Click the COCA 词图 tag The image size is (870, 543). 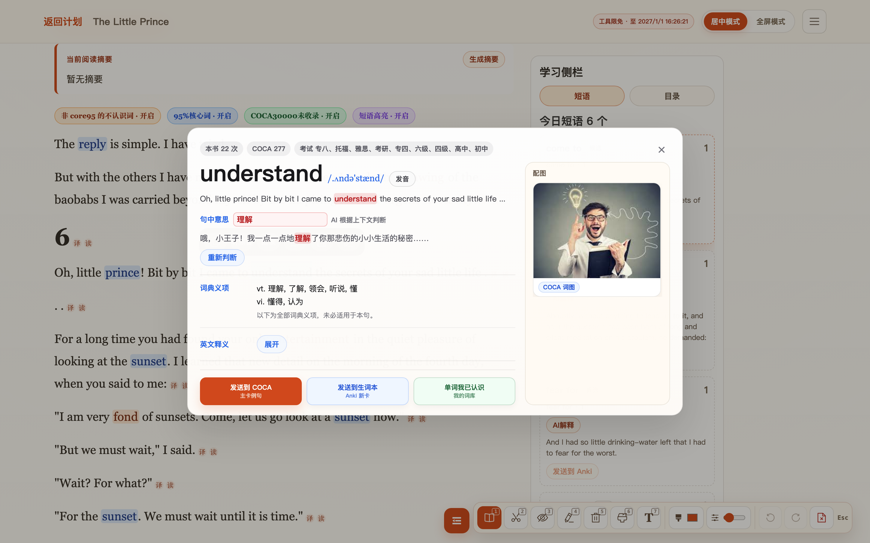click(559, 287)
